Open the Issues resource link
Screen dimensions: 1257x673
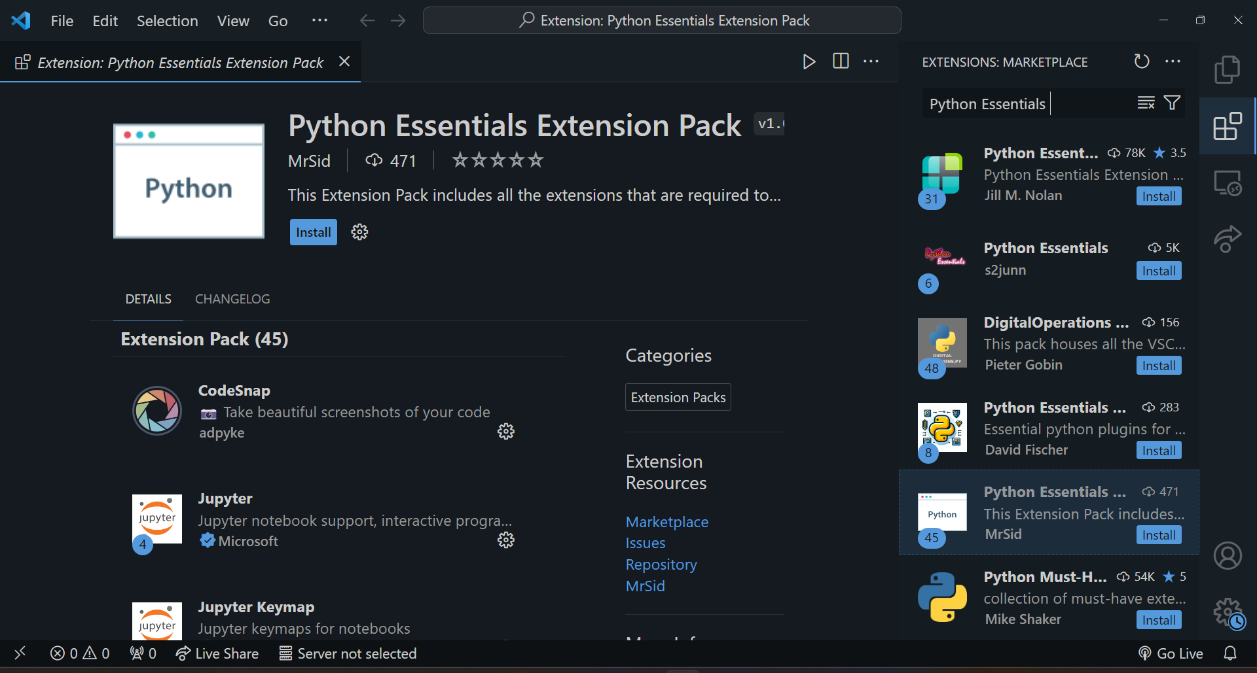[x=646, y=543]
